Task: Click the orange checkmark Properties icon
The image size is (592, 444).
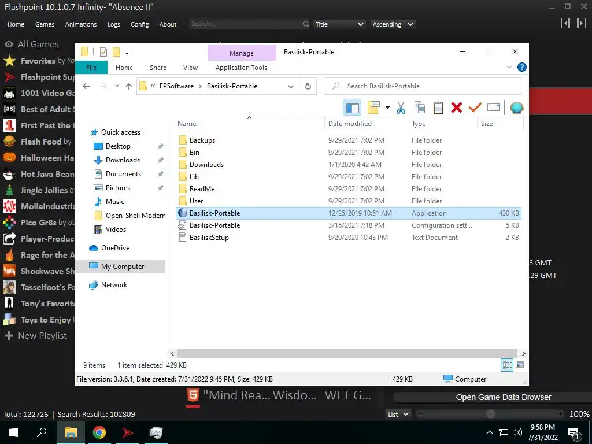Action: pos(475,108)
